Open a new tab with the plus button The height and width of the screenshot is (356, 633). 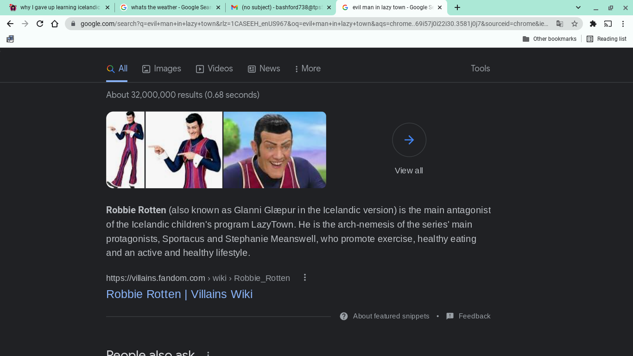457,7
